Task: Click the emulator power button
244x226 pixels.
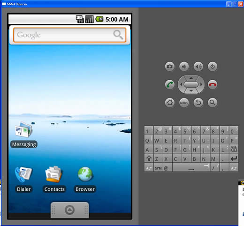Action: [213, 67]
